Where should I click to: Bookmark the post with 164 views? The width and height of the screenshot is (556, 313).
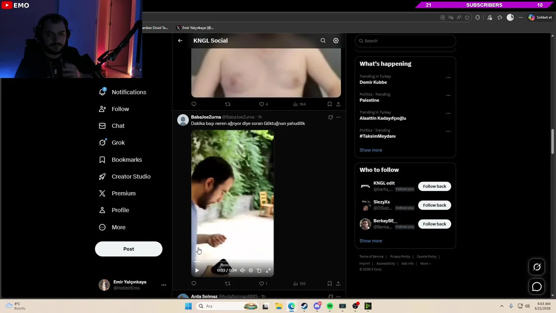click(x=330, y=104)
